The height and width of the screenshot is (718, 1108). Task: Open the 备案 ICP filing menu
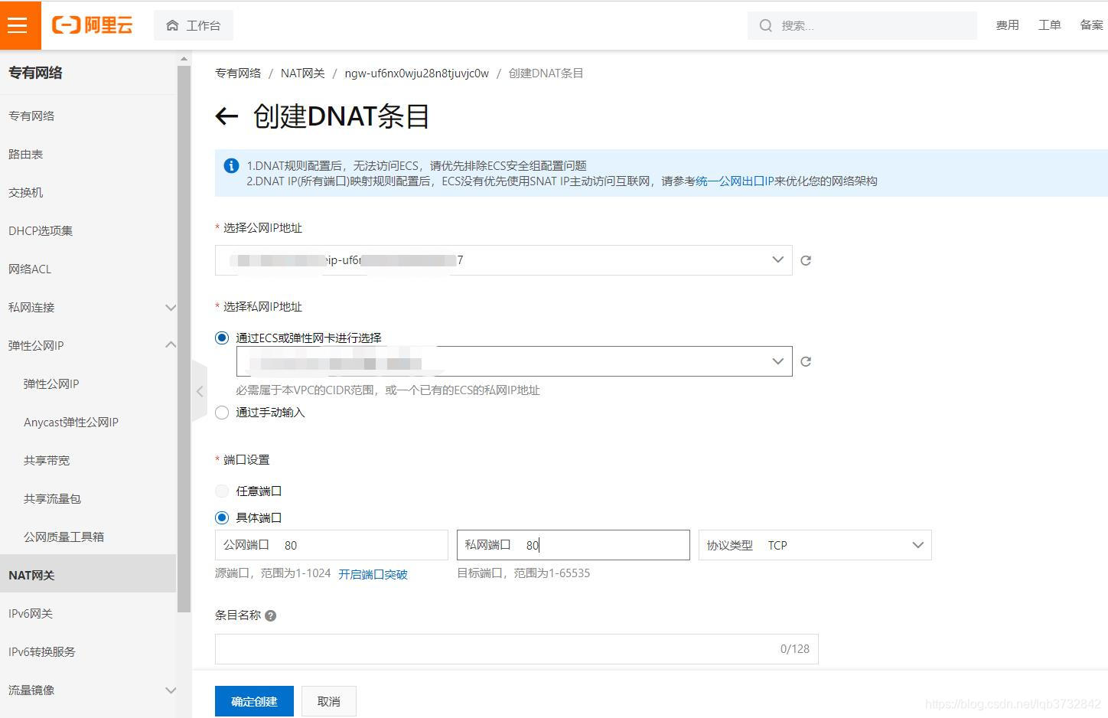click(x=1091, y=25)
